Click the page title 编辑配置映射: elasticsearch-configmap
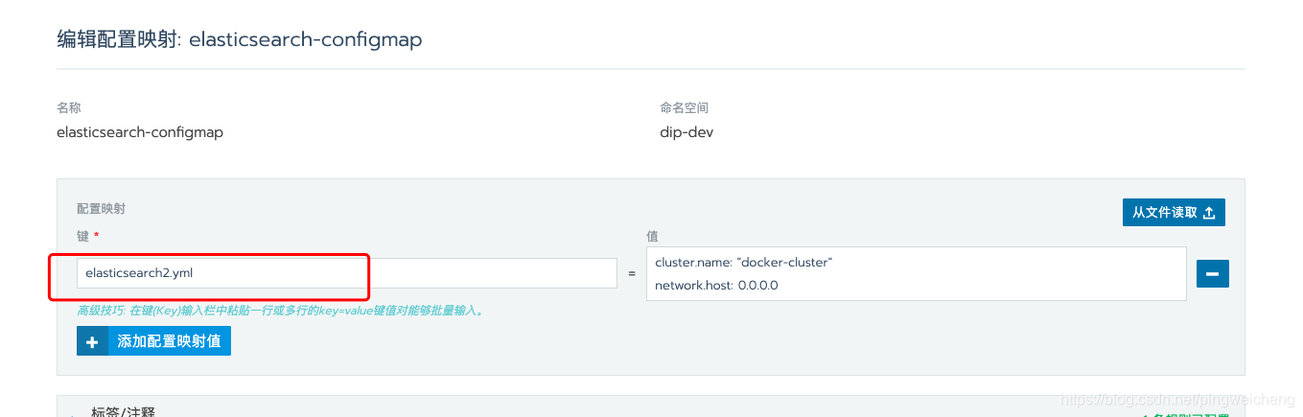Image resolution: width=1303 pixels, height=417 pixels. (240, 39)
